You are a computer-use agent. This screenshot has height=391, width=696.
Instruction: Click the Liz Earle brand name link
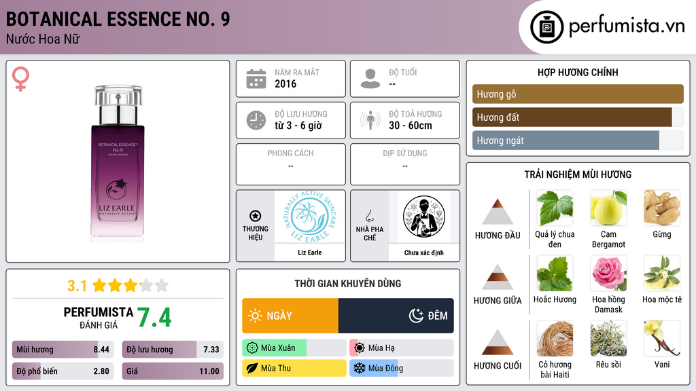[310, 253]
